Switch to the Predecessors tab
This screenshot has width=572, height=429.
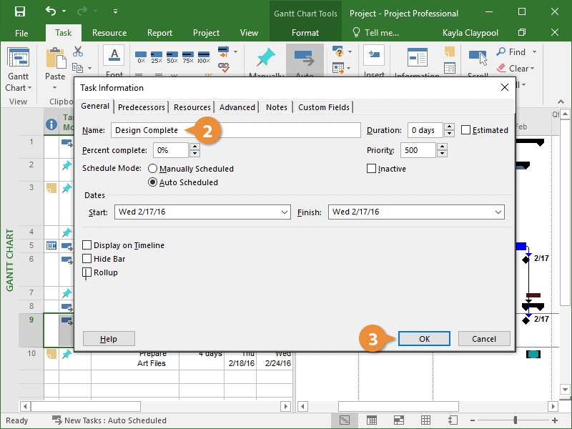click(142, 107)
